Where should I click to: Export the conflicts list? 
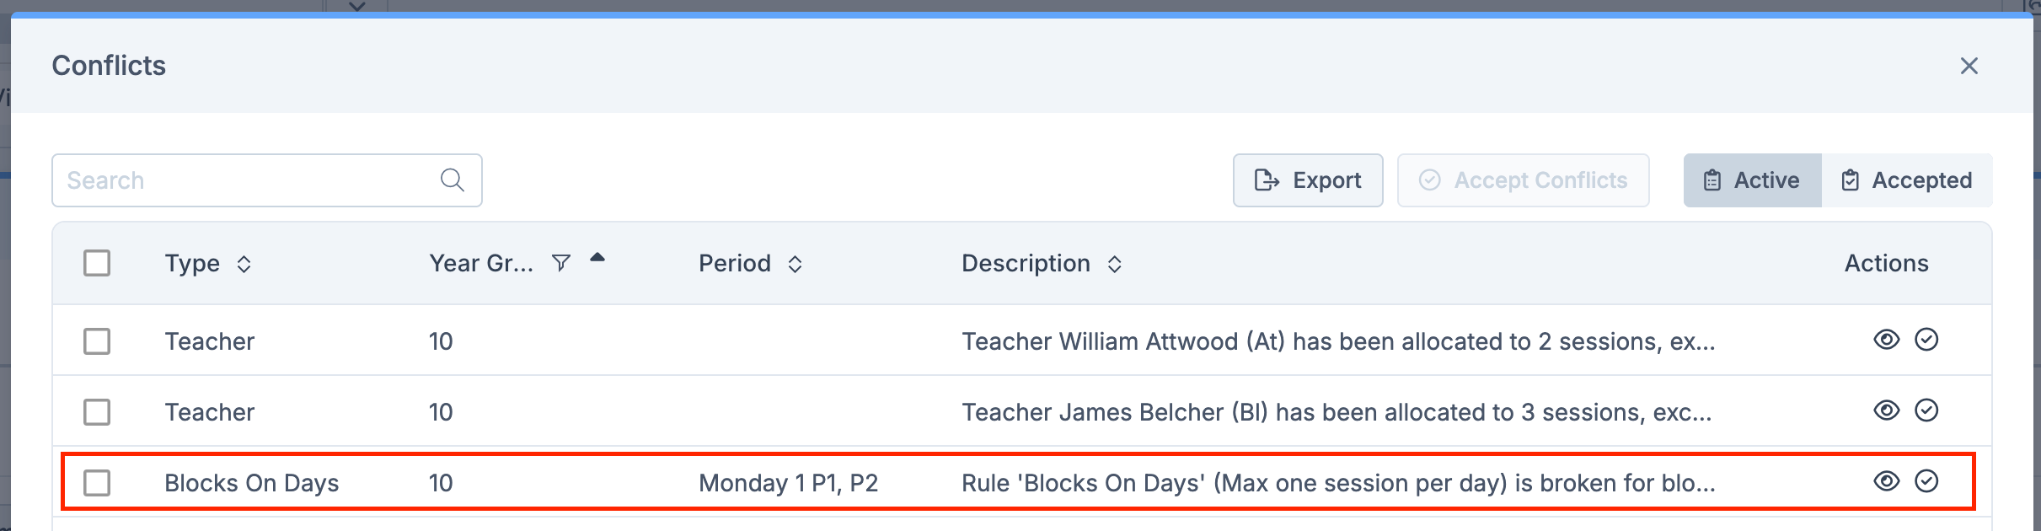(1308, 180)
